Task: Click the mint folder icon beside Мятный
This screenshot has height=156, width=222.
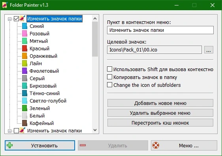Action: 24,41
